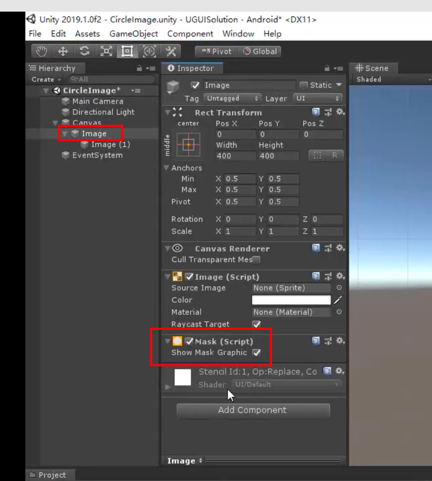This screenshot has height=481, width=432.
Task: Open anchor presets center middle box
Action: click(x=188, y=144)
